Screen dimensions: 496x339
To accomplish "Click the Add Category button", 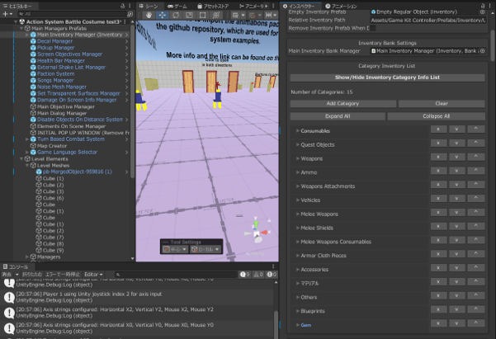I will click(x=342, y=103).
